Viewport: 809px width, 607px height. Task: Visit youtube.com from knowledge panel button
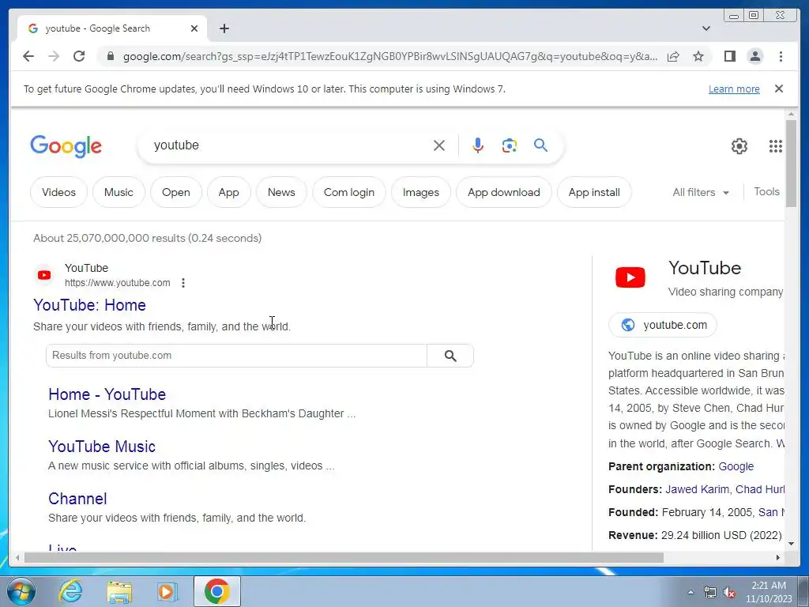pyautogui.click(x=663, y=325)
